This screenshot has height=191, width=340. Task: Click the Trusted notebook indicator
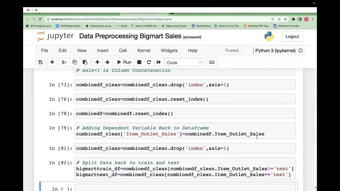232,50
